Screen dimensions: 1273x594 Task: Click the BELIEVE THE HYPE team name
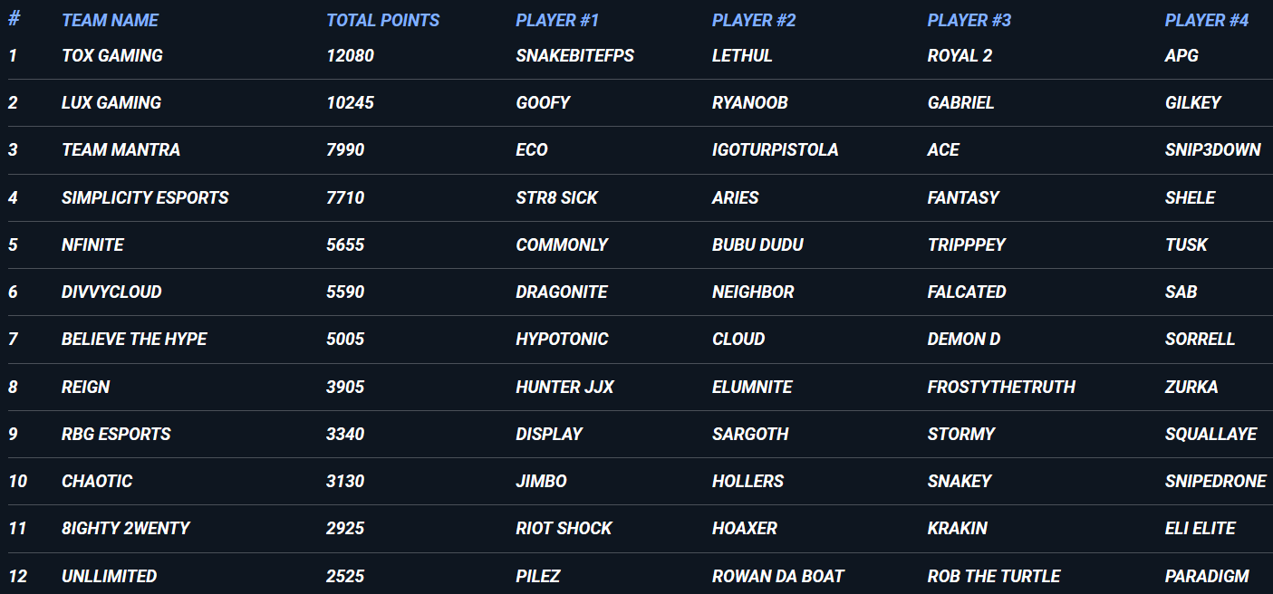[134, 339]
